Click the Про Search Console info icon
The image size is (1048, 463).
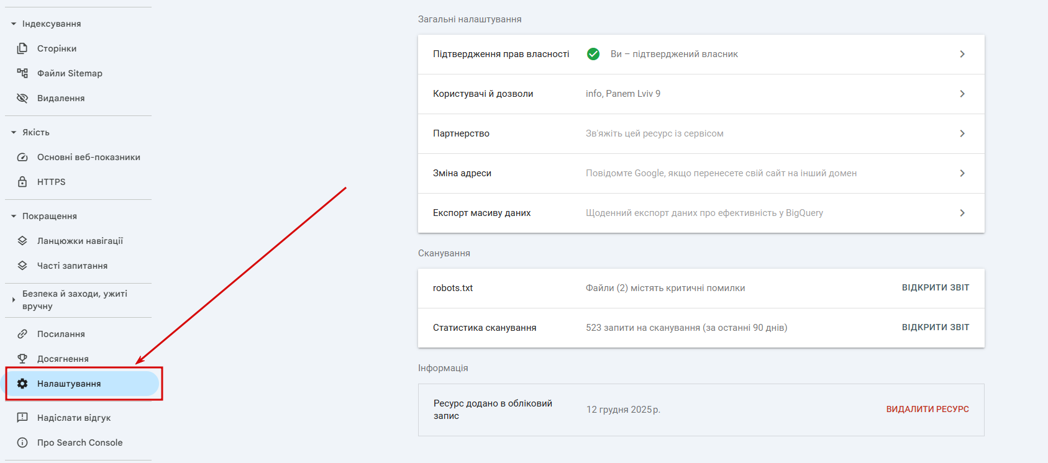pos(22,443)
